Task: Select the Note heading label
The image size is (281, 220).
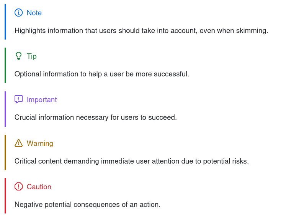Action: [x=34, y=13]
